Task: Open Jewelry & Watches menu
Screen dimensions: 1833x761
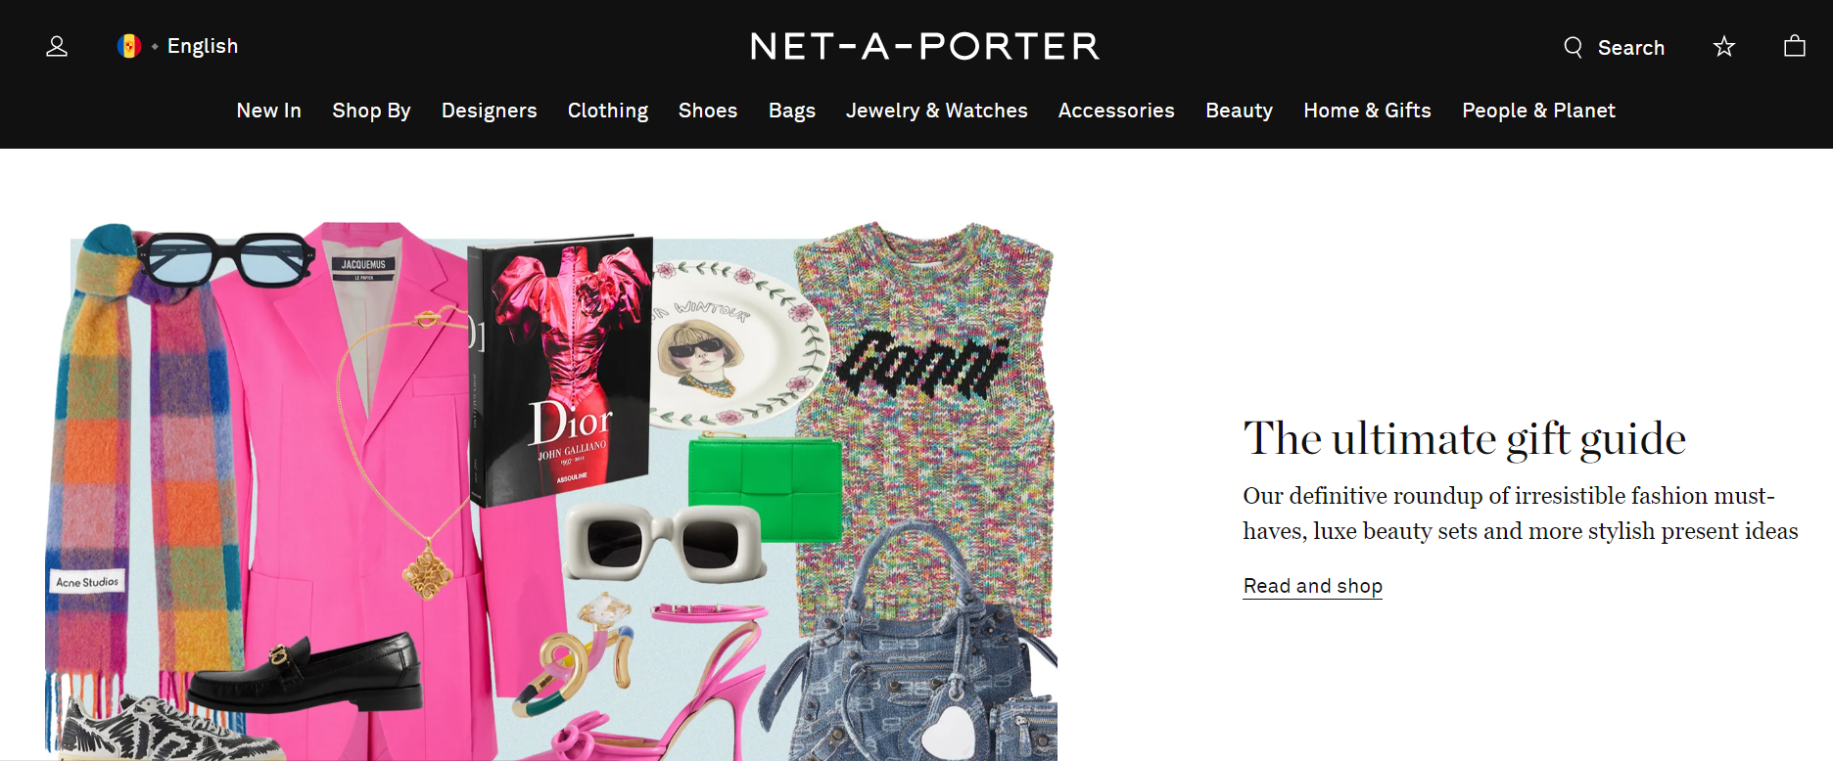Action: (937, 111)
